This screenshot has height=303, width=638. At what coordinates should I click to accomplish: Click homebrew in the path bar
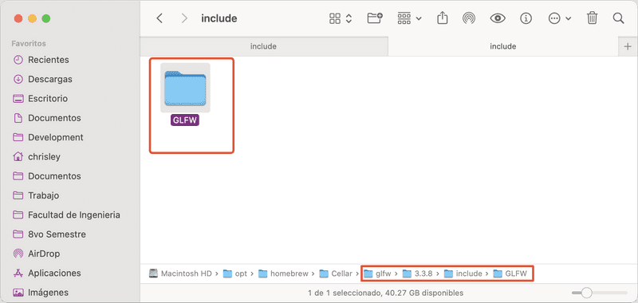[x=284, y=273]
